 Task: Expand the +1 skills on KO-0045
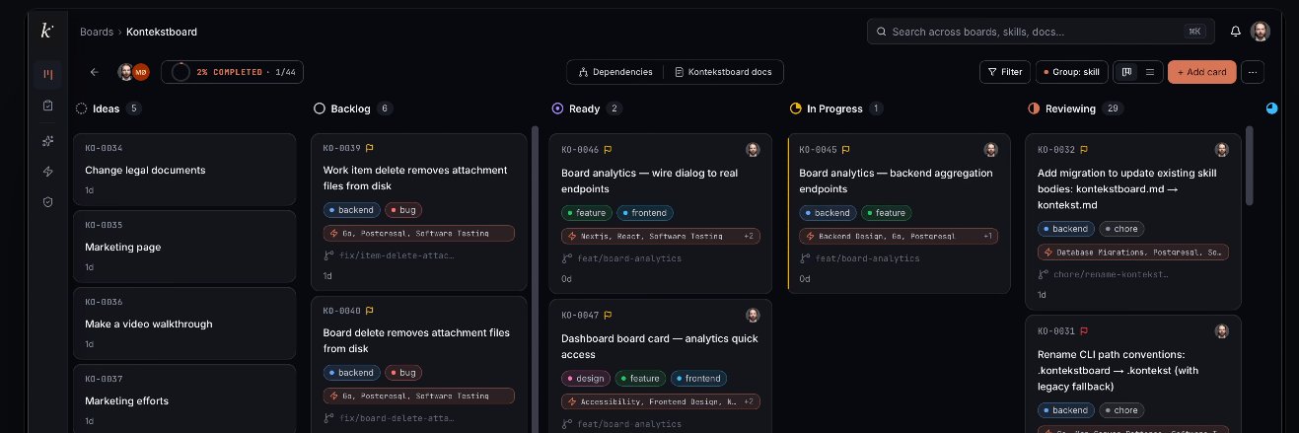coord(988,236)
